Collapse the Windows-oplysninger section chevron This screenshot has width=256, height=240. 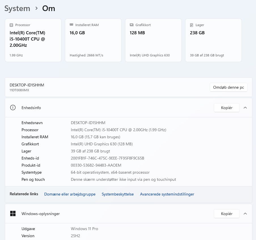click(x=245, y=214)
